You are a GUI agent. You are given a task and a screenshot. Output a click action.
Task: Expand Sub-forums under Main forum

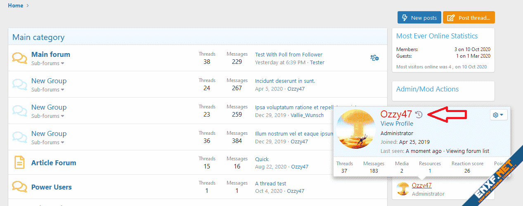coord(48,63)
